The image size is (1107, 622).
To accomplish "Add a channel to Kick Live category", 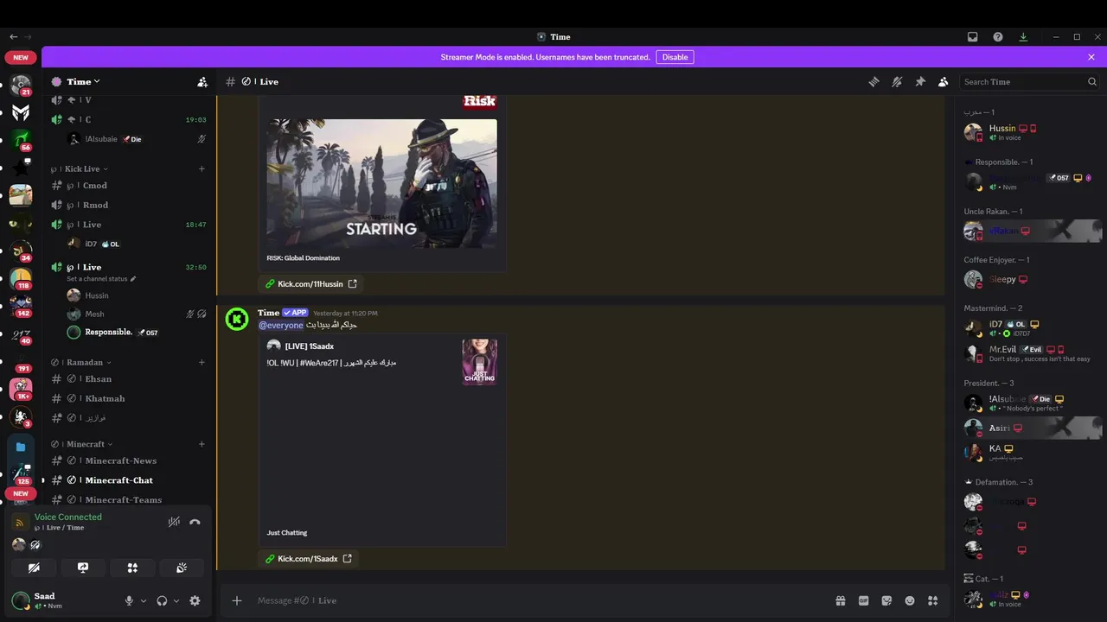I will pos(202,169).
